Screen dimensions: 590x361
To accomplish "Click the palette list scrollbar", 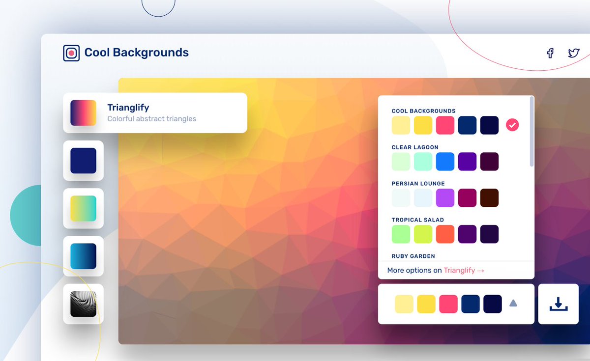I will tap(531, 132).
